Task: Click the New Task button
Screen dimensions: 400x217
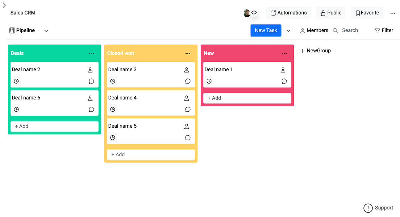Action: click(x=266, y=30)
